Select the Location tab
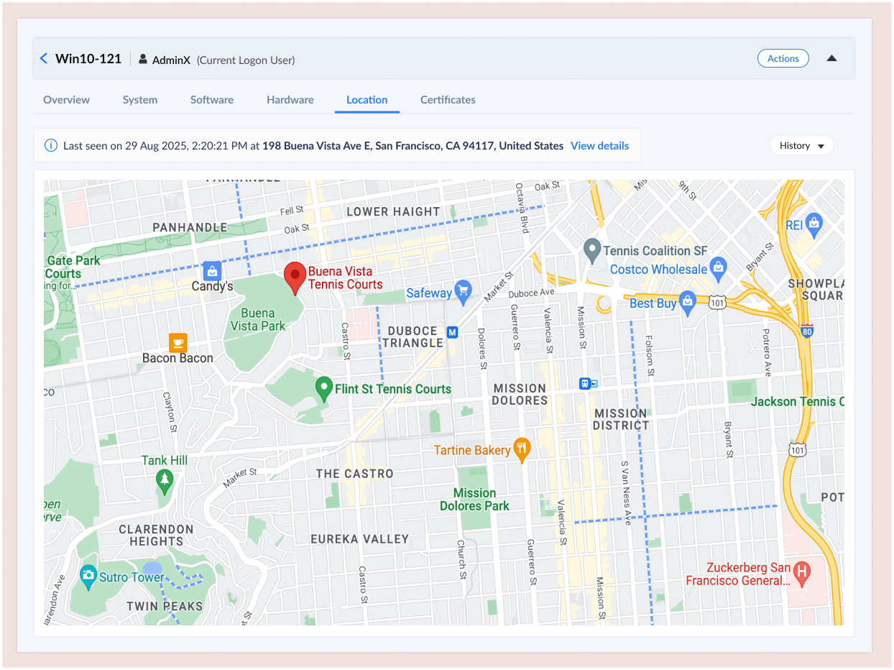Screen dimensions: 894x670 point(367,100)
